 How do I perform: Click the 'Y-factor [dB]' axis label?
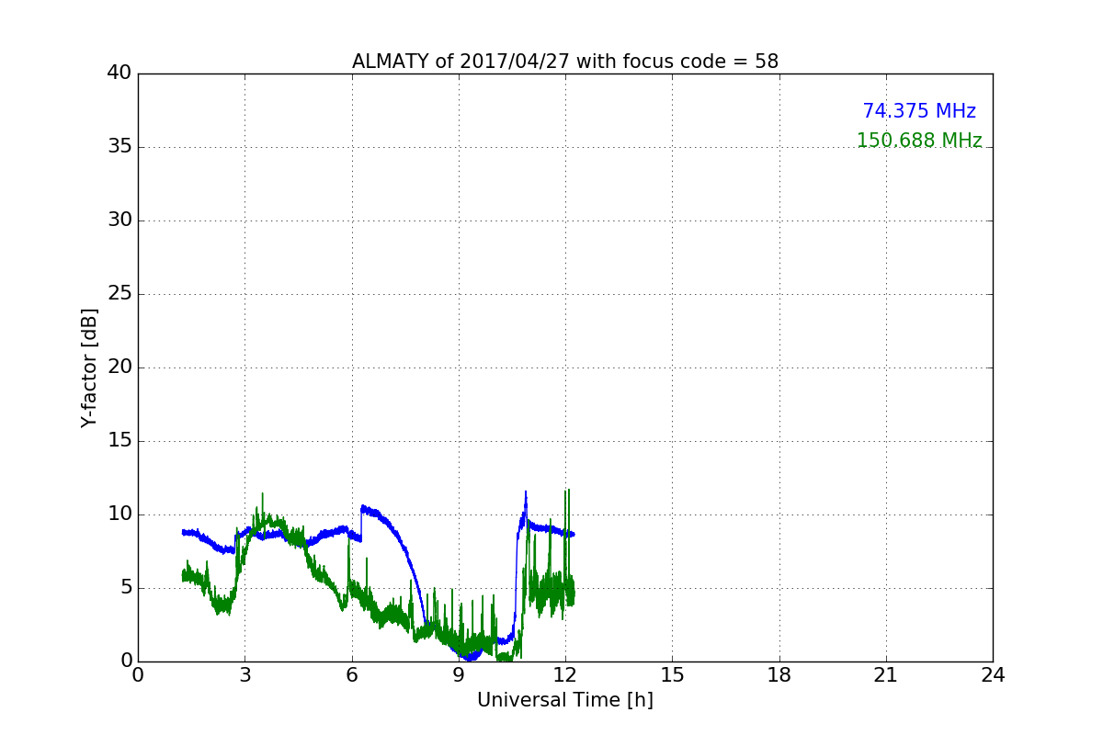[89, 367]
